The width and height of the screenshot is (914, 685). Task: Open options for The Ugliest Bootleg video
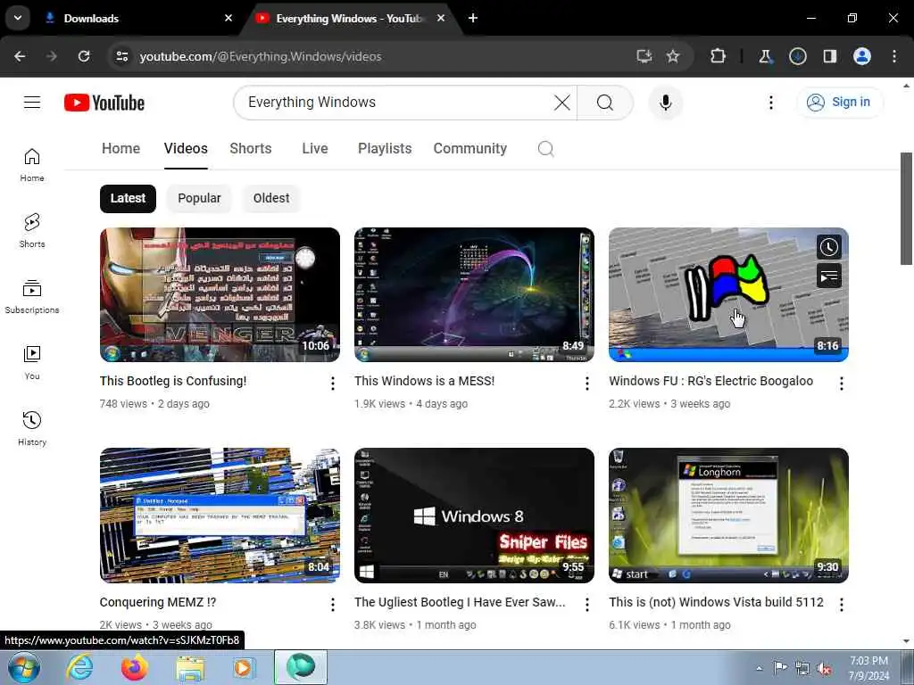pos(587,605)
